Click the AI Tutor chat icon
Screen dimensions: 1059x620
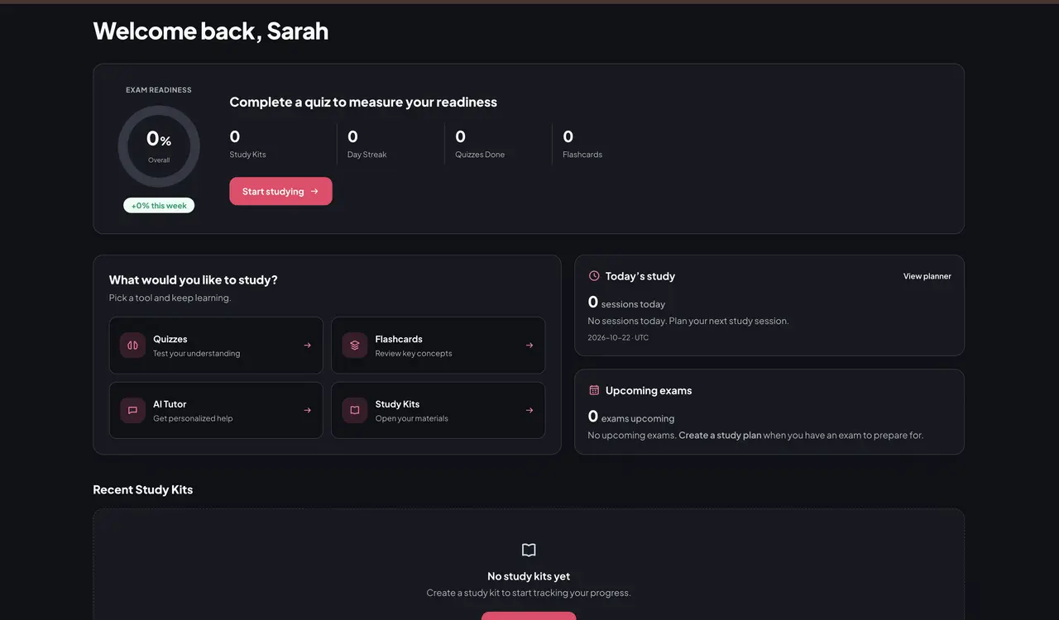[132, 410]
